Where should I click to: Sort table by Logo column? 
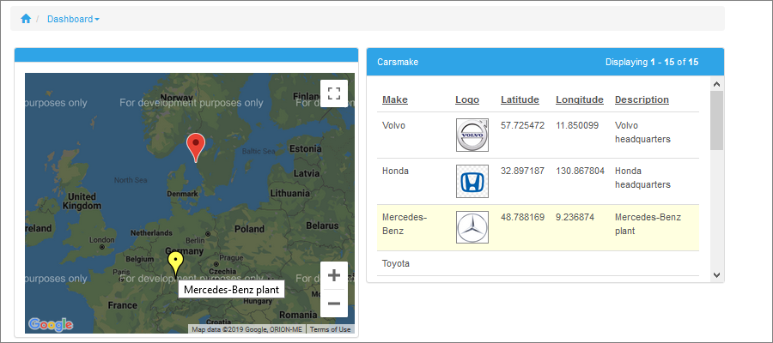[x=467, y=99]
